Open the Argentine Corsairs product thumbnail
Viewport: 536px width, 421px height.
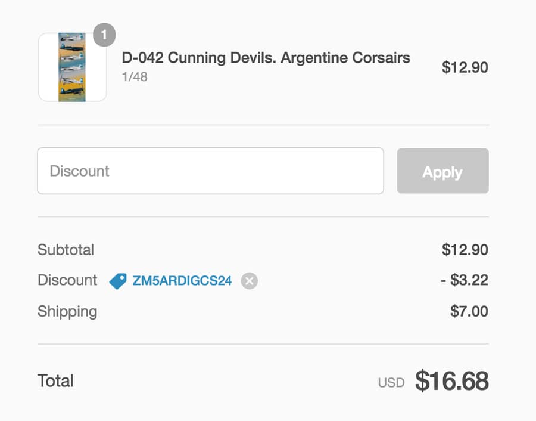coord(72,67)
